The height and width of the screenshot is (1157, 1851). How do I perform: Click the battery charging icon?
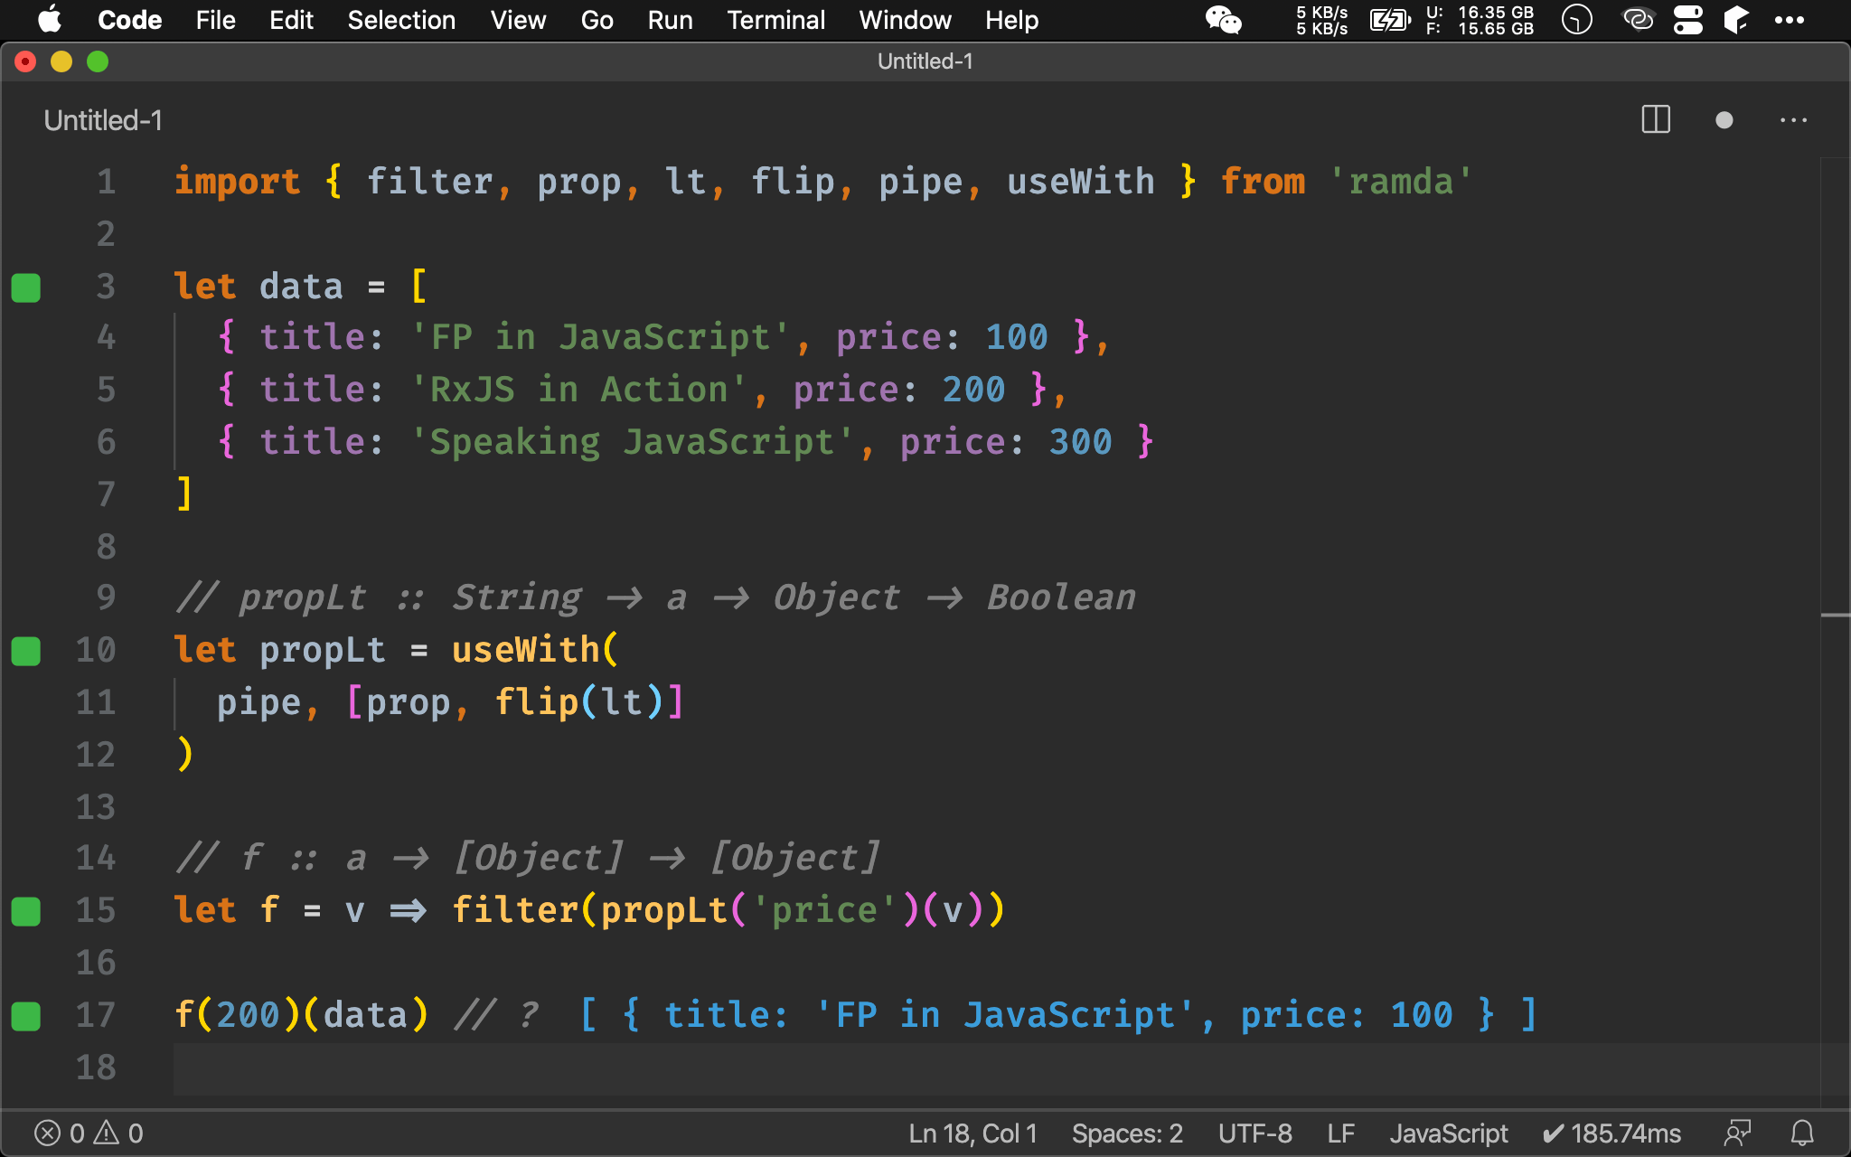[x=1390, y=20]
